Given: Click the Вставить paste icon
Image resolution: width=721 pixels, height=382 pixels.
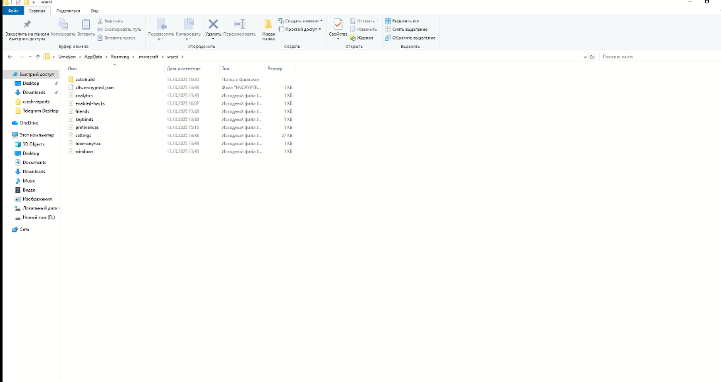Looking at the screenshot, I should point(86,24).
